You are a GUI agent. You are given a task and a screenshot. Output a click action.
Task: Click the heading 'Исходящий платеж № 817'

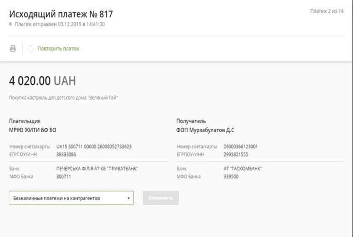[x=61, y=14]
